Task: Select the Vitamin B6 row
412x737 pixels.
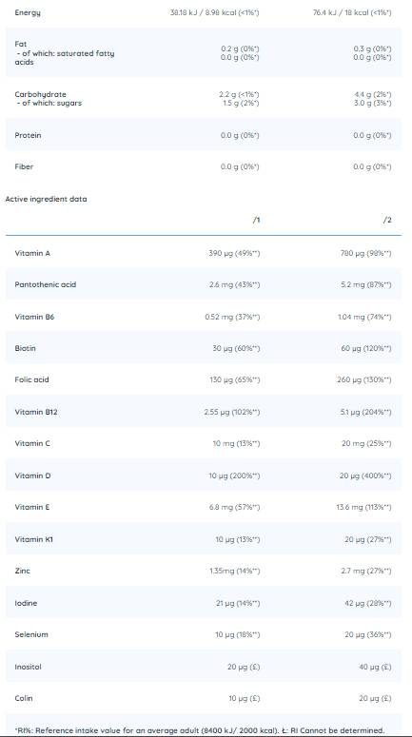Action: pyautogui.click(x=204, y=317)
